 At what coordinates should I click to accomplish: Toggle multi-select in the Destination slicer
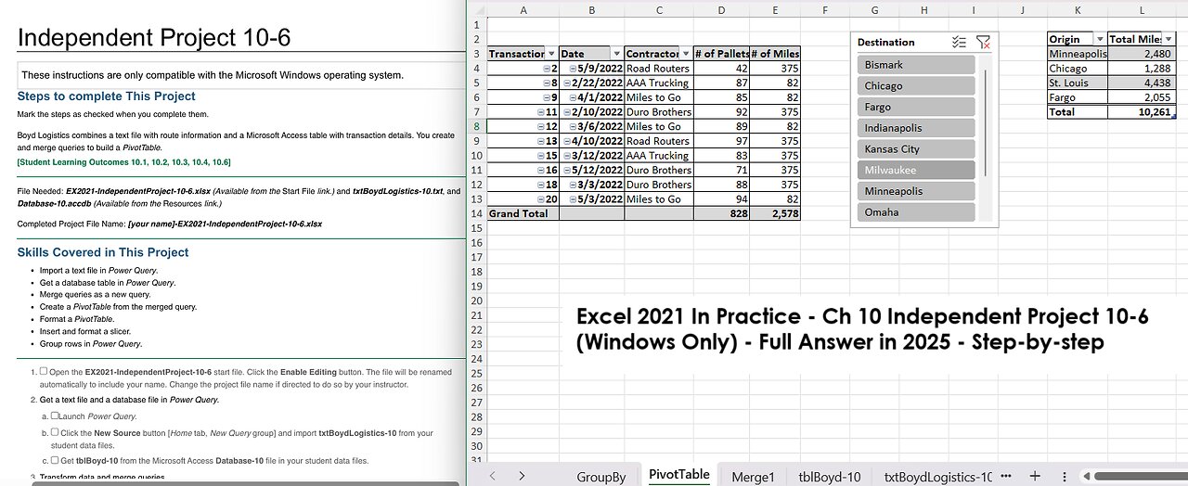click(x=960, y=43)
